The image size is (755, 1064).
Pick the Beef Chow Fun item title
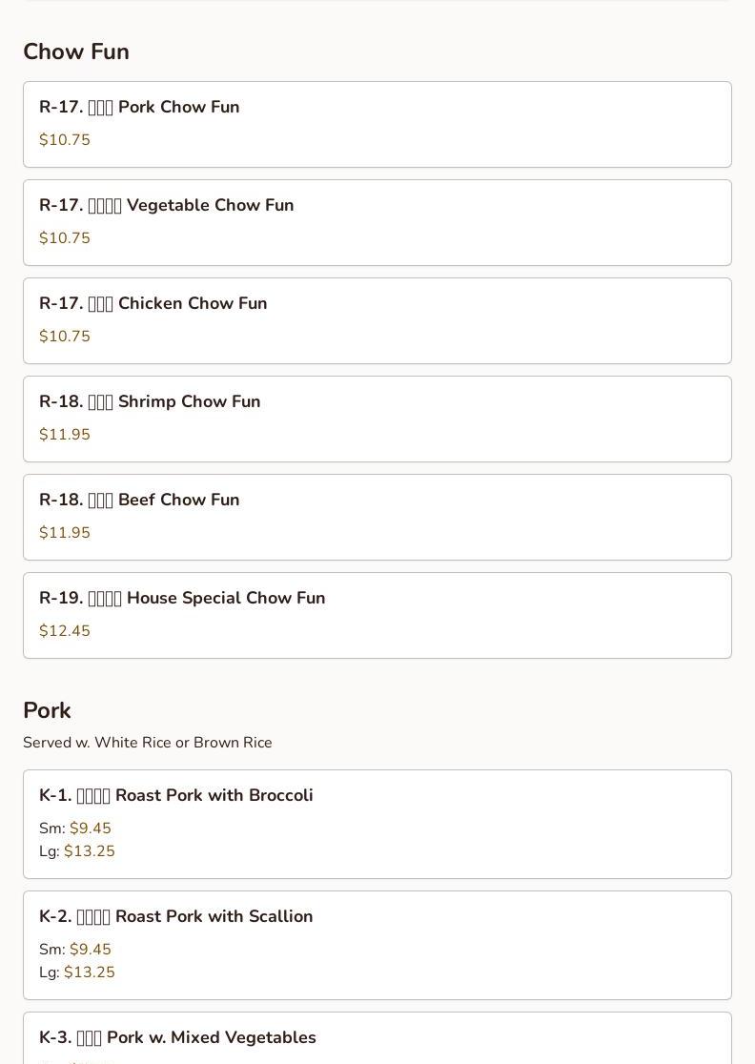pyautogui.click(x=139, y=500)
